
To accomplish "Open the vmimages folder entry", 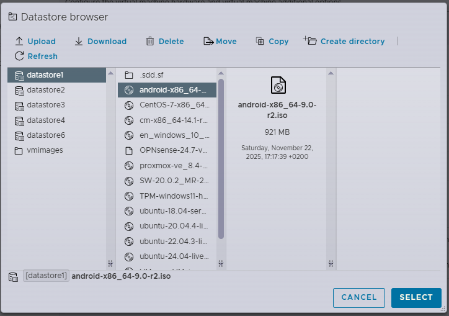I will point(56,150).
